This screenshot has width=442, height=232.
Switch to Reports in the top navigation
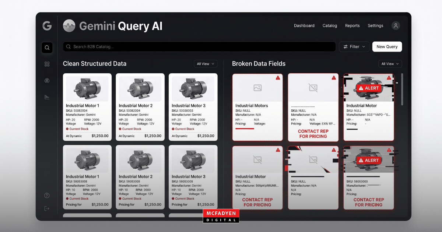click(352, 26)
